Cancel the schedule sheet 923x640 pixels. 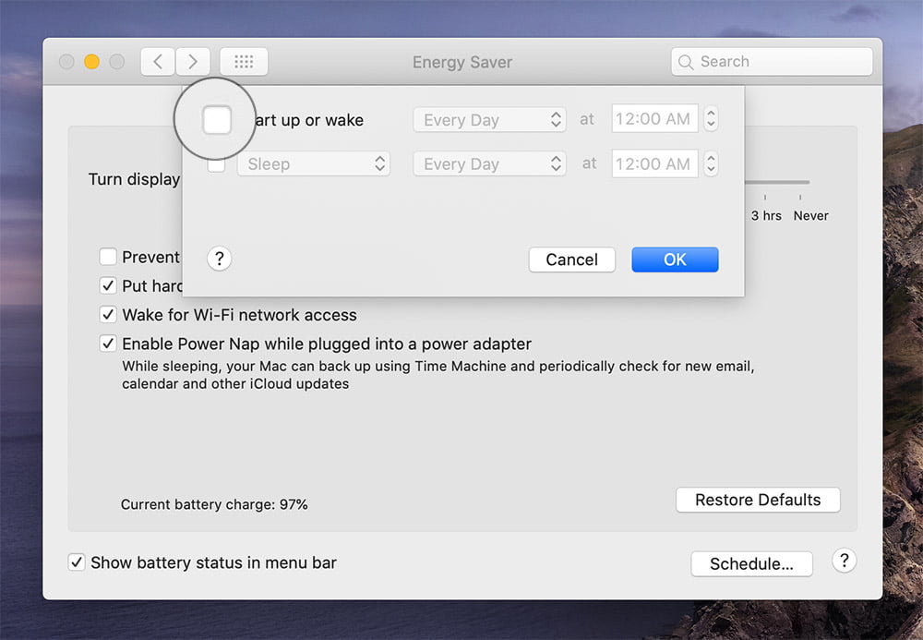tap(571, 260)
